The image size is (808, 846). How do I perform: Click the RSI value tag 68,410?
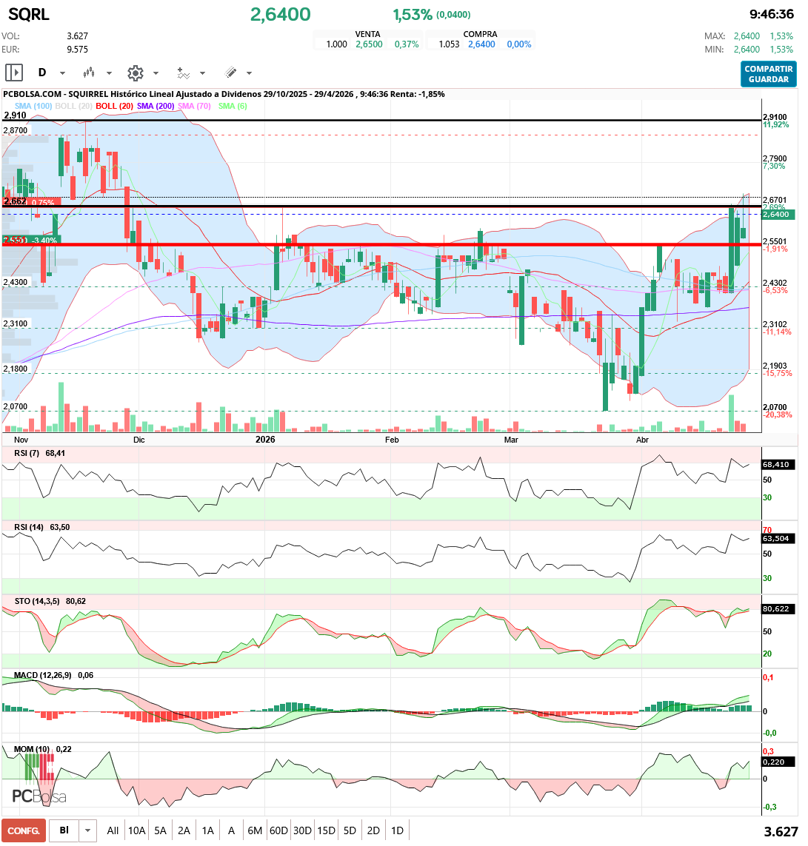(778, 465)
